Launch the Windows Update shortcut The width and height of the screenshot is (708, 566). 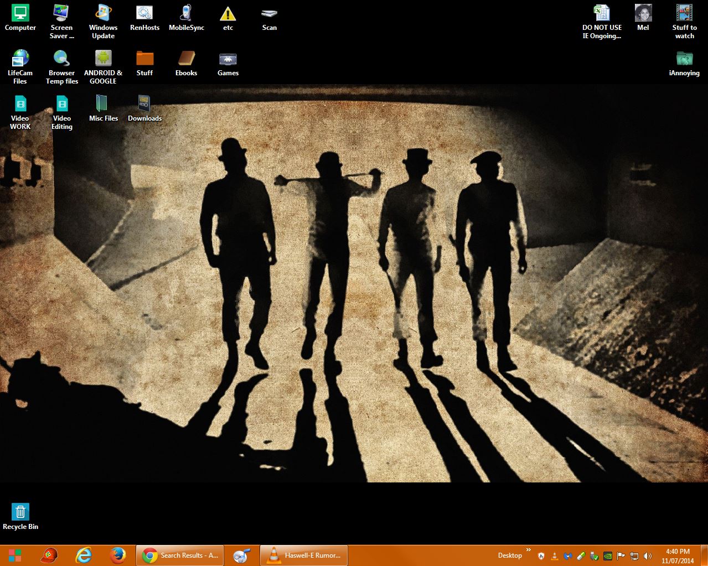point(103,22)
